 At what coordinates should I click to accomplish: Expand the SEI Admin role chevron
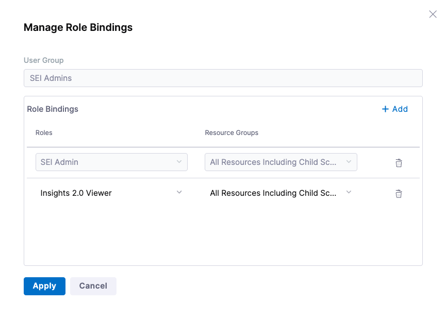(x=179, y=162)
